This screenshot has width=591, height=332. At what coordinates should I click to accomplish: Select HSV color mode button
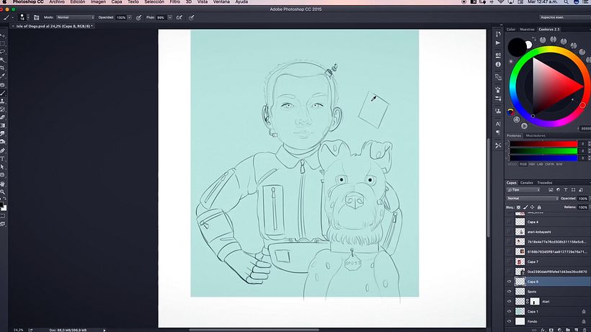click(x=531, y=164)
